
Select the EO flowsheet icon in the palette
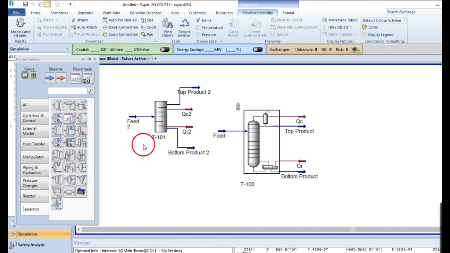click(x=88, y=78)
